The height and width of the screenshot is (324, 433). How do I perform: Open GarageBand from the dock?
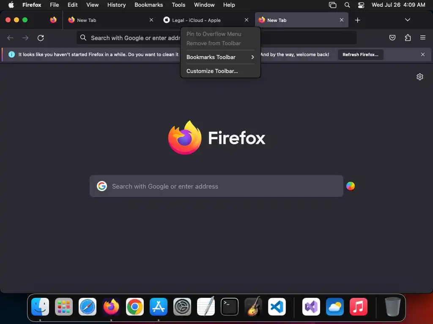coord(253,307)
